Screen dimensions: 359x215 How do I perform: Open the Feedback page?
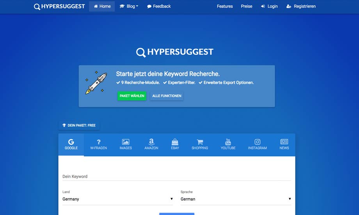(x=159, y=6)
